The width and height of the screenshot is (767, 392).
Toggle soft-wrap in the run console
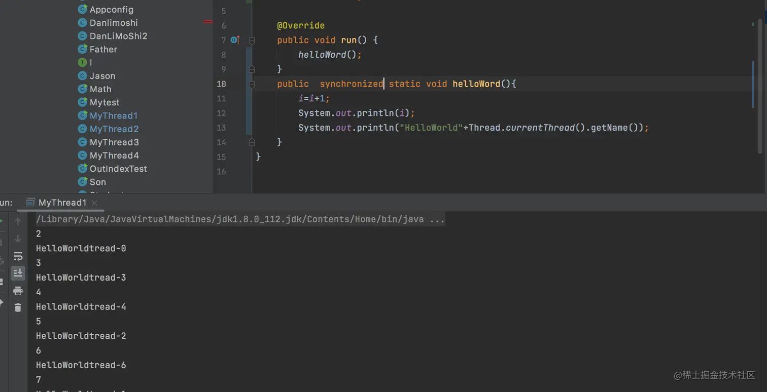18,256
